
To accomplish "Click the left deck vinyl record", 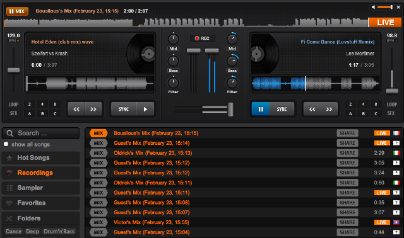I will coord(141,54).
